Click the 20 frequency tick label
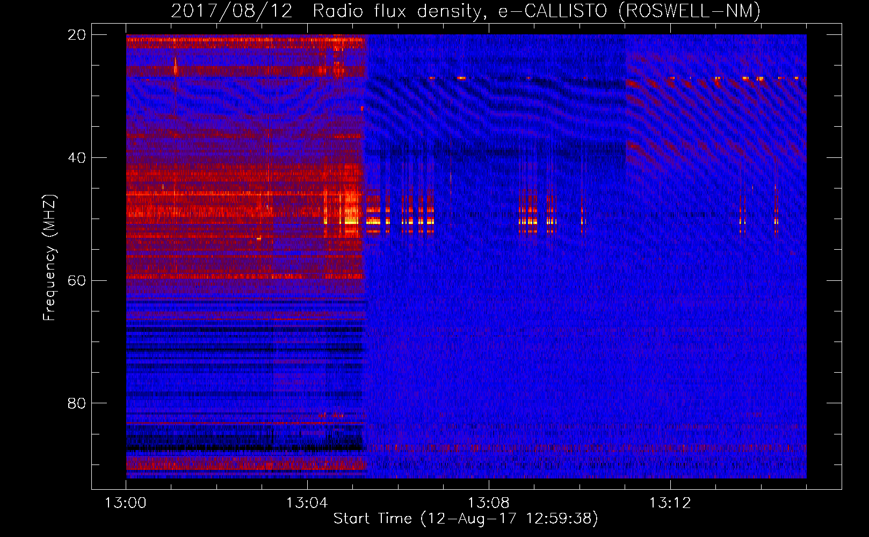 coord(77,35)
